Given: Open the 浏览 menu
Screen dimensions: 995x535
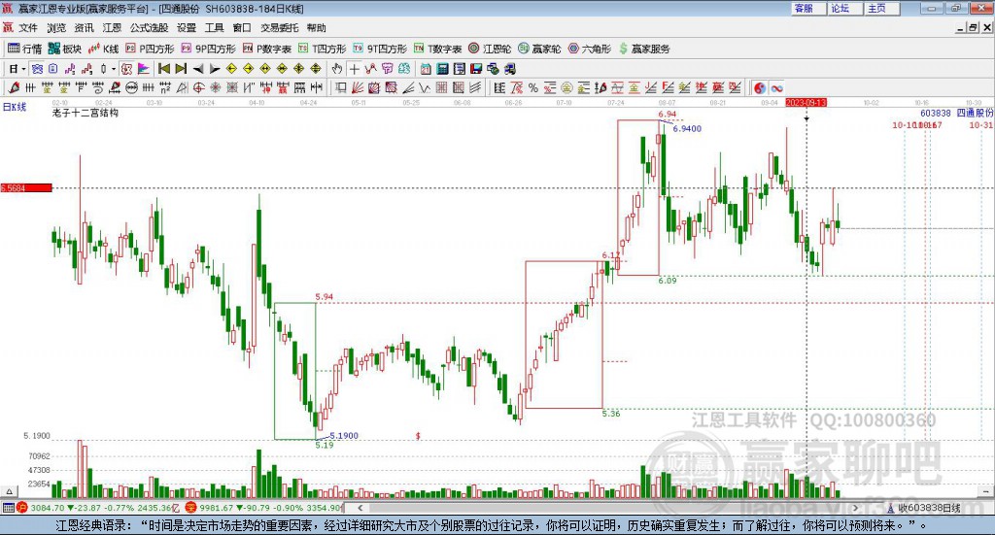Looking at the screenshot, I should click(56, 28).
